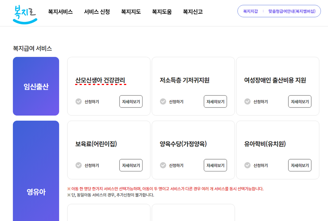
Task: Open 맞춤형급여안내(복지멤버십) link
Action: pyautogui.click(x=292, y=11)
